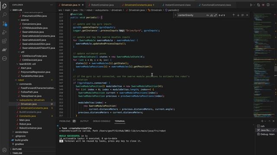The image size is (277, 155).
Task: Switch to InstantCommand.class tab
Action: [178, 5]
